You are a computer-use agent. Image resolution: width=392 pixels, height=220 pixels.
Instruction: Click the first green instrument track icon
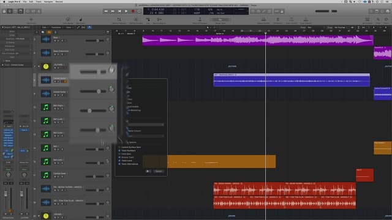click(46, 108)
